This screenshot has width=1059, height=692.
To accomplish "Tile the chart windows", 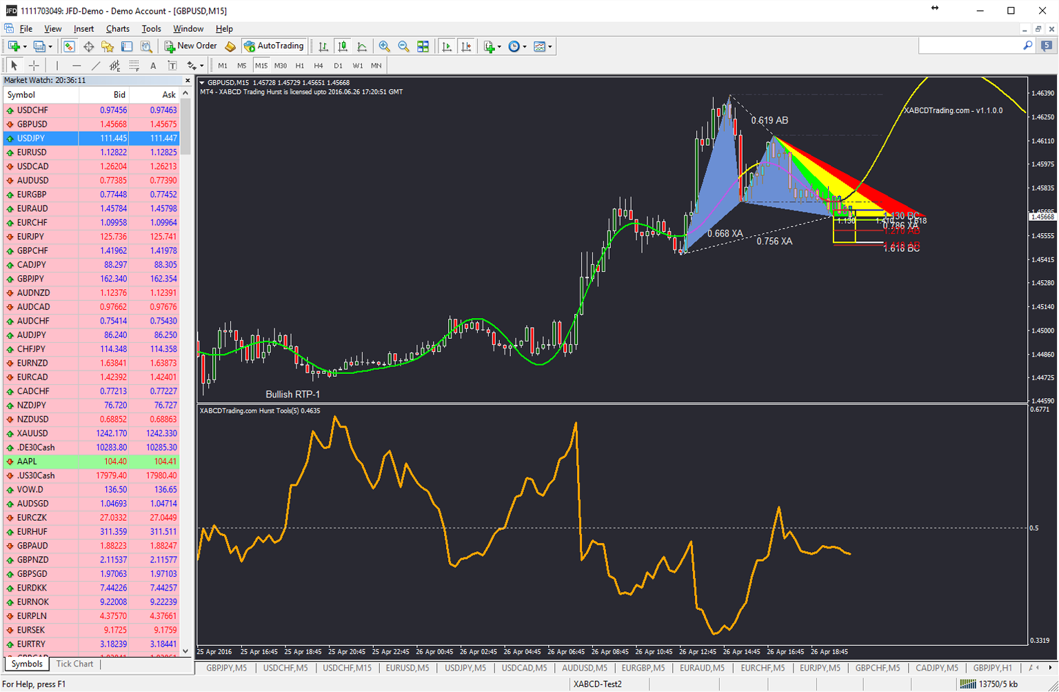I will [x=423, y=46].
